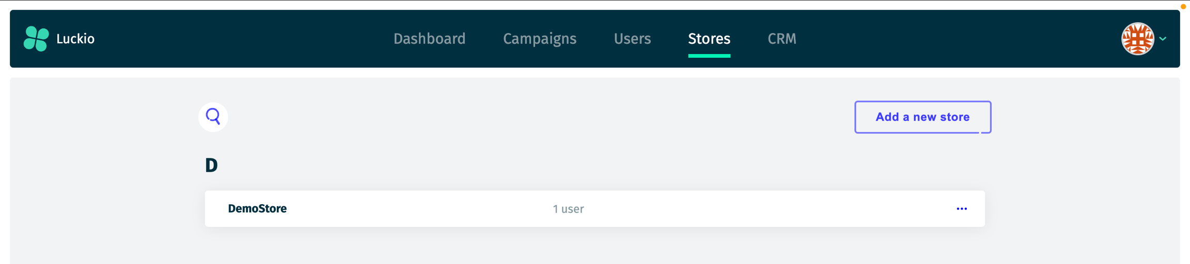Image resolution: width=1190 pixels, height=264 pixels.
Task: Click the orange status dot in the corner
Action: tap(1183, 7)
